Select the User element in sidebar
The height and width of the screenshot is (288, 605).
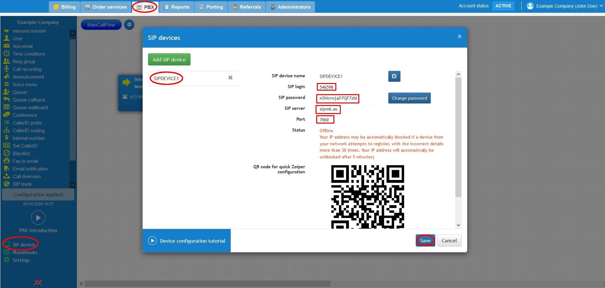pyautogui.click(x=18, y=39)
